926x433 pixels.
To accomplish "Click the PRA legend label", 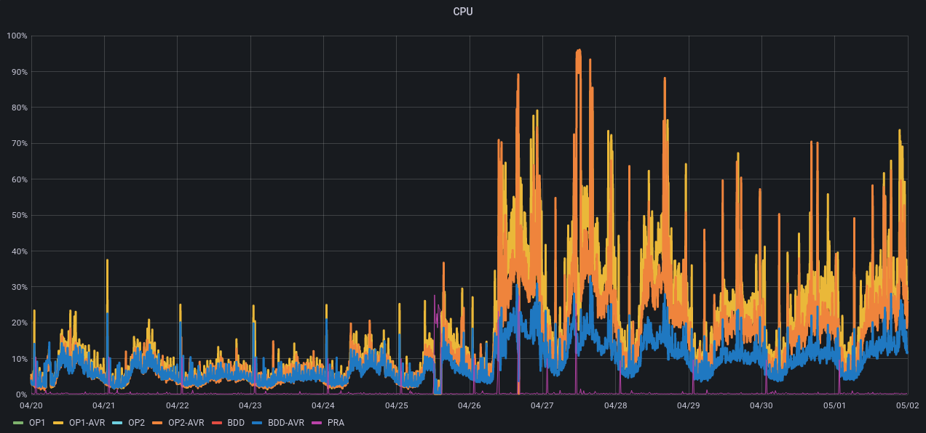I will click(x=336, y=422).
